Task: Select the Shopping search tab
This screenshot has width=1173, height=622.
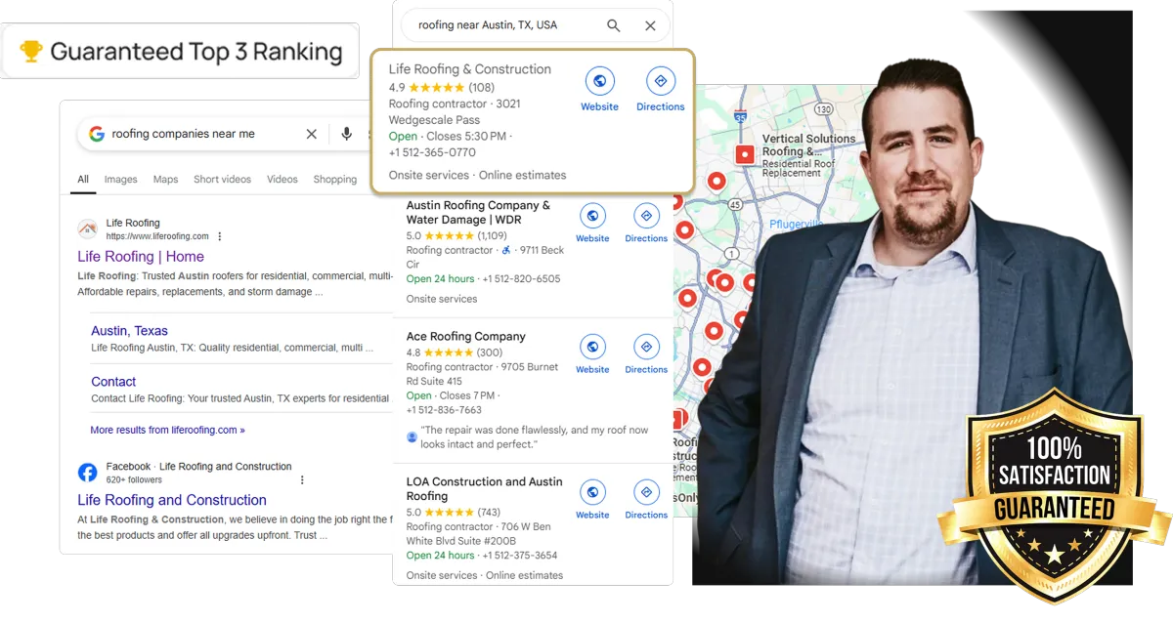Action: pyautogui.click(x=335, y=180)
